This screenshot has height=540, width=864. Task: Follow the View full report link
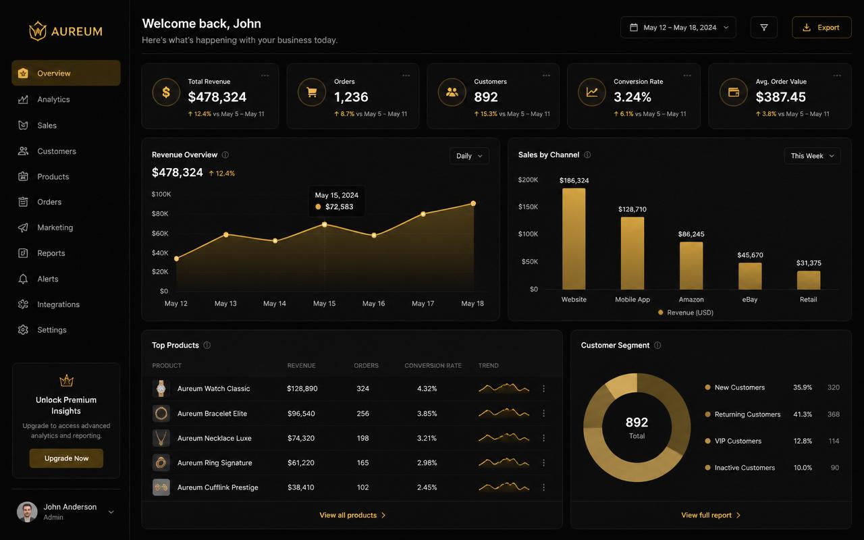[711, 515]
